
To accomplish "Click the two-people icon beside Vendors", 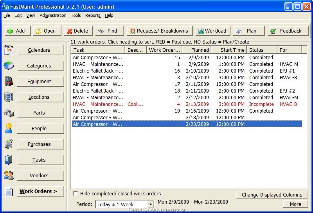I will tap(9, 175).
